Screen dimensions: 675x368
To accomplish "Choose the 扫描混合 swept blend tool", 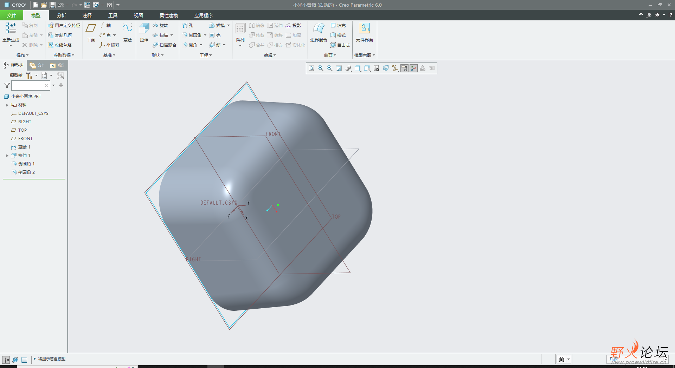I will 165,45.
